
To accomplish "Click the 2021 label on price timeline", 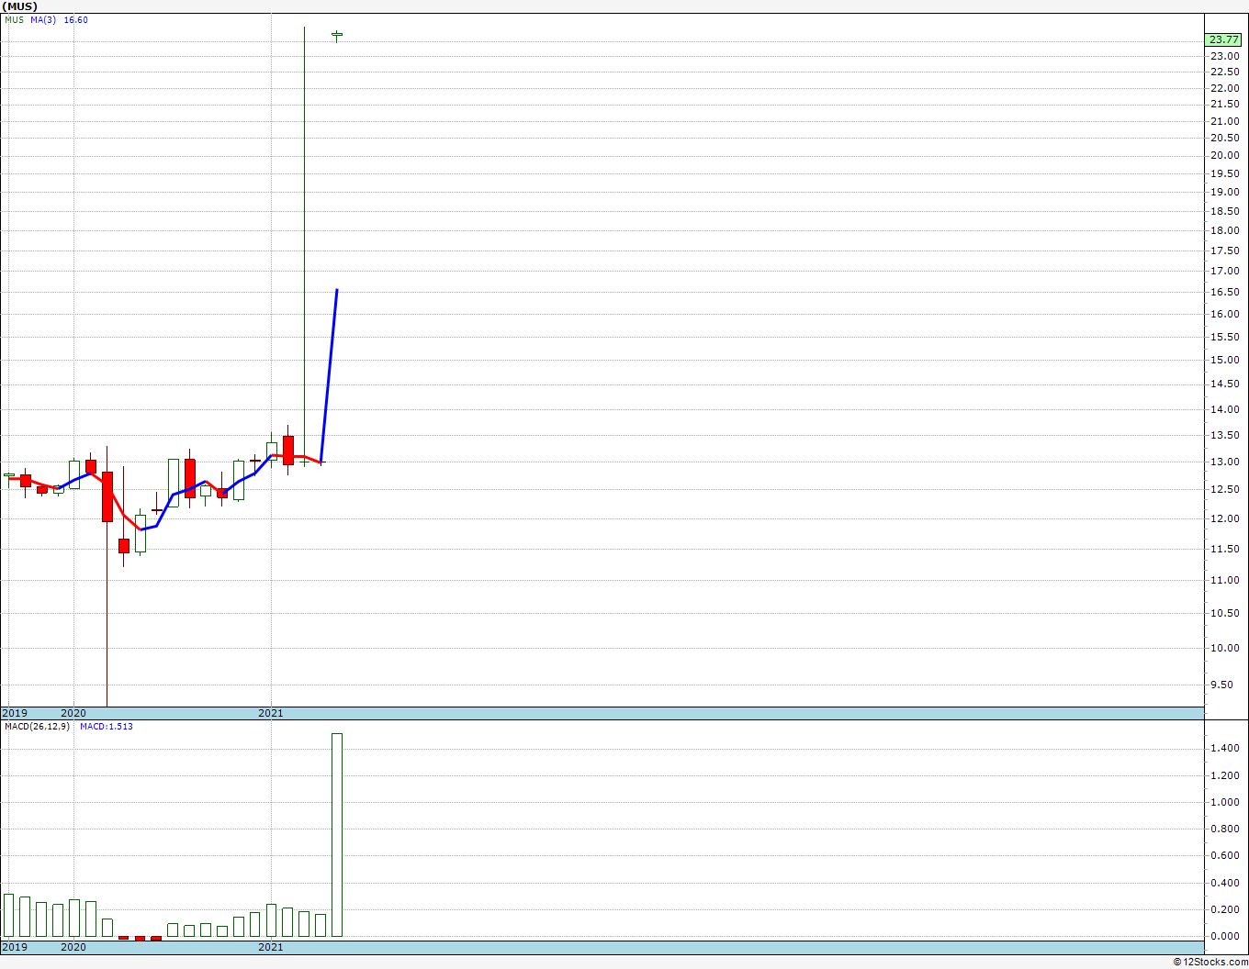I will point(271,713).
